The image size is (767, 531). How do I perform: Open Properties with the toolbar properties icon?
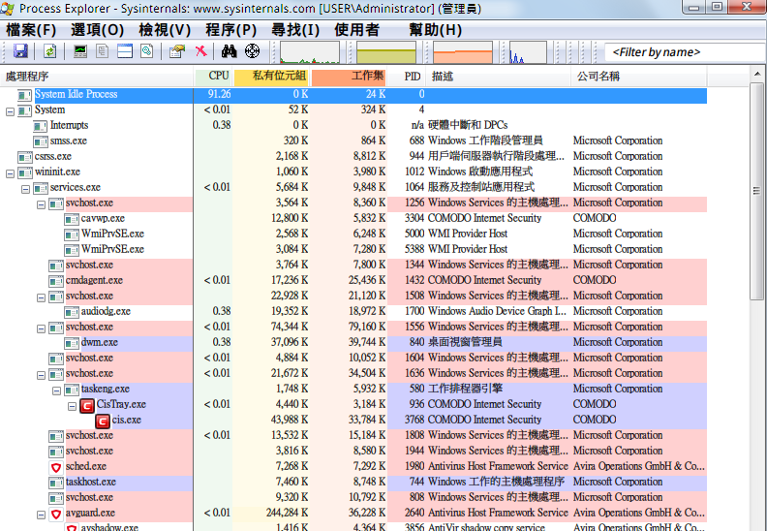click(176, 51)
